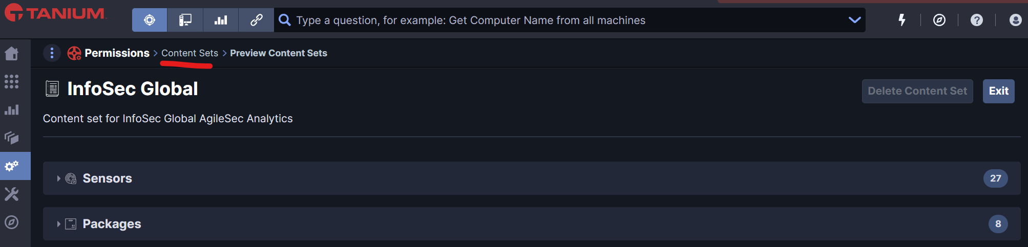Select the bar chart search mode icon
The image size is (1028, 247).
tap(221, 20)
